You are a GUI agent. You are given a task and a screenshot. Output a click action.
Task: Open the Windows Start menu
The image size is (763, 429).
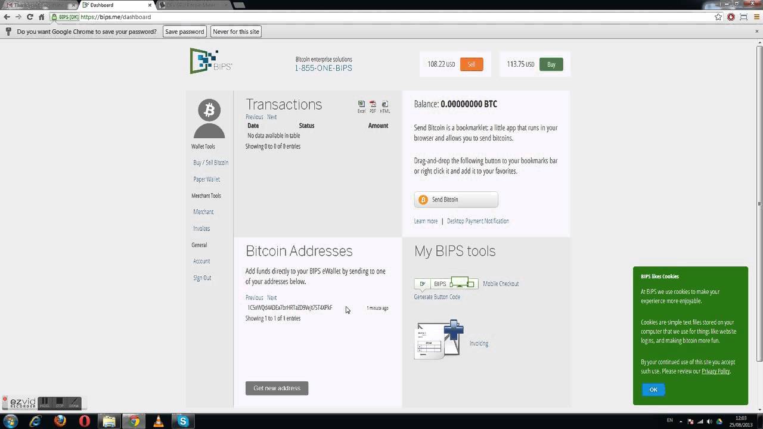point(10,421)
